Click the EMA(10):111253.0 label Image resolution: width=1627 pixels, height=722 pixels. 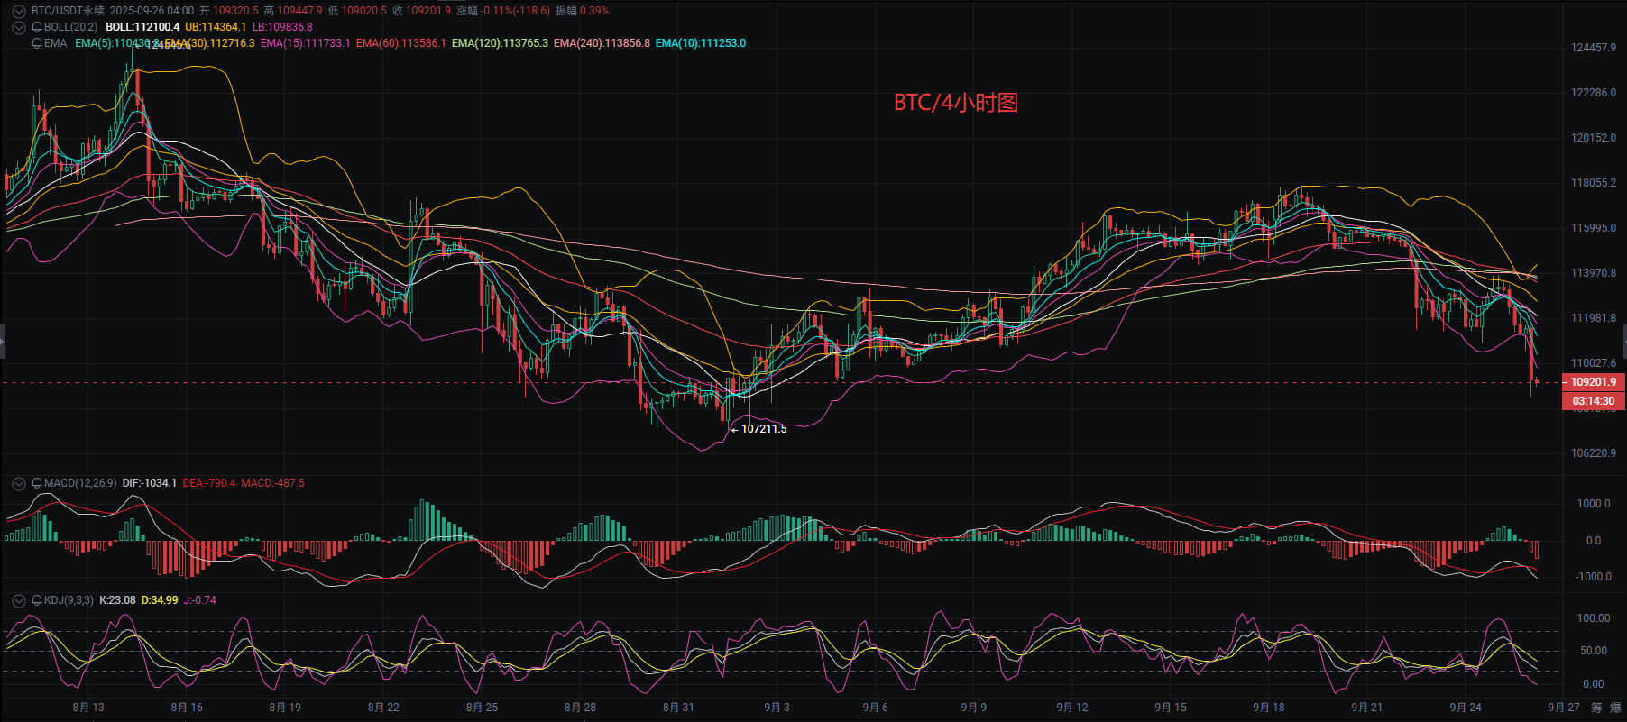pos(701,43)
